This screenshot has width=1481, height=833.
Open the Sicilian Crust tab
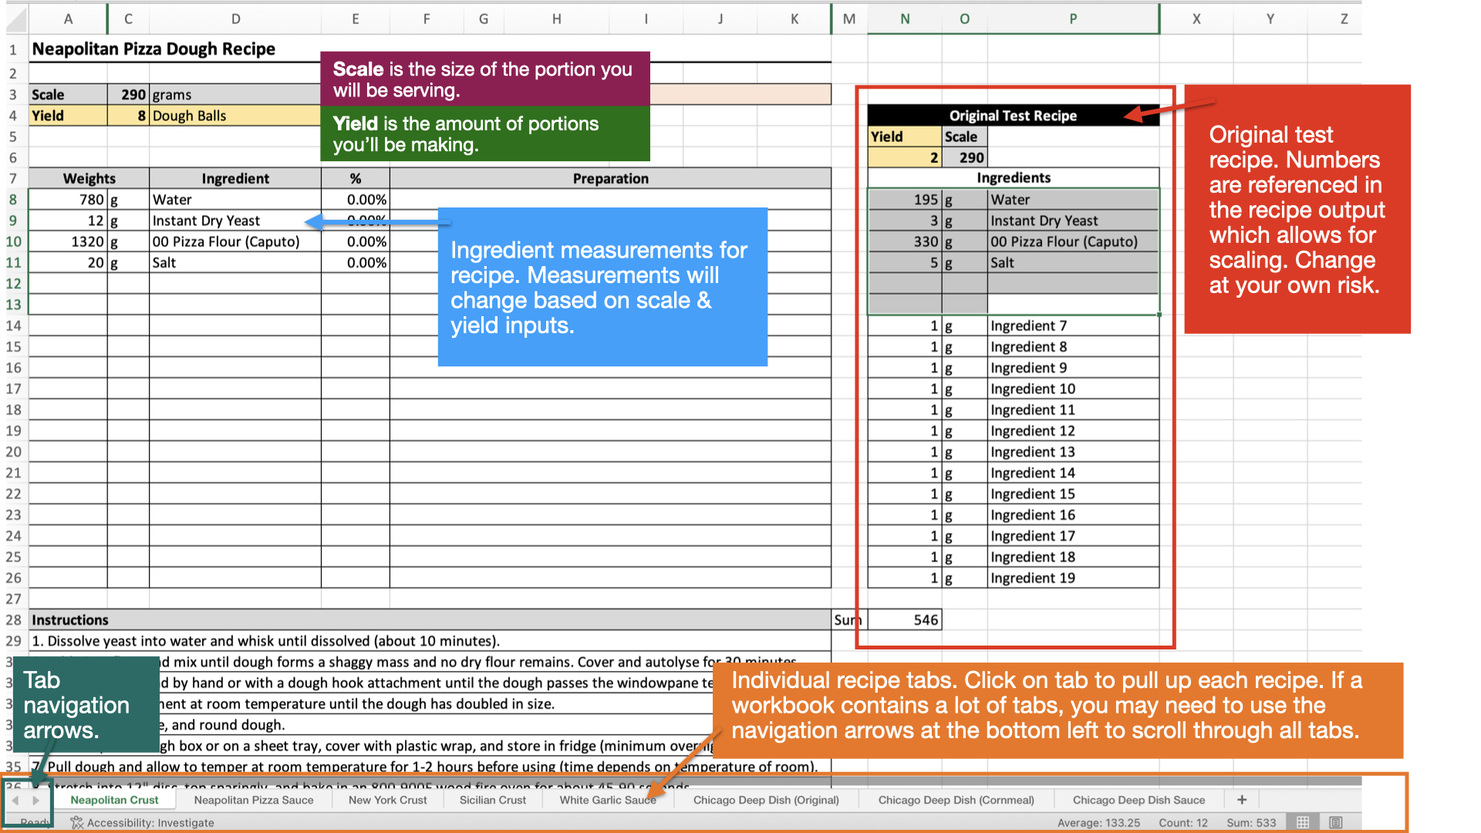pyautogui.click(x=493, y=800)
